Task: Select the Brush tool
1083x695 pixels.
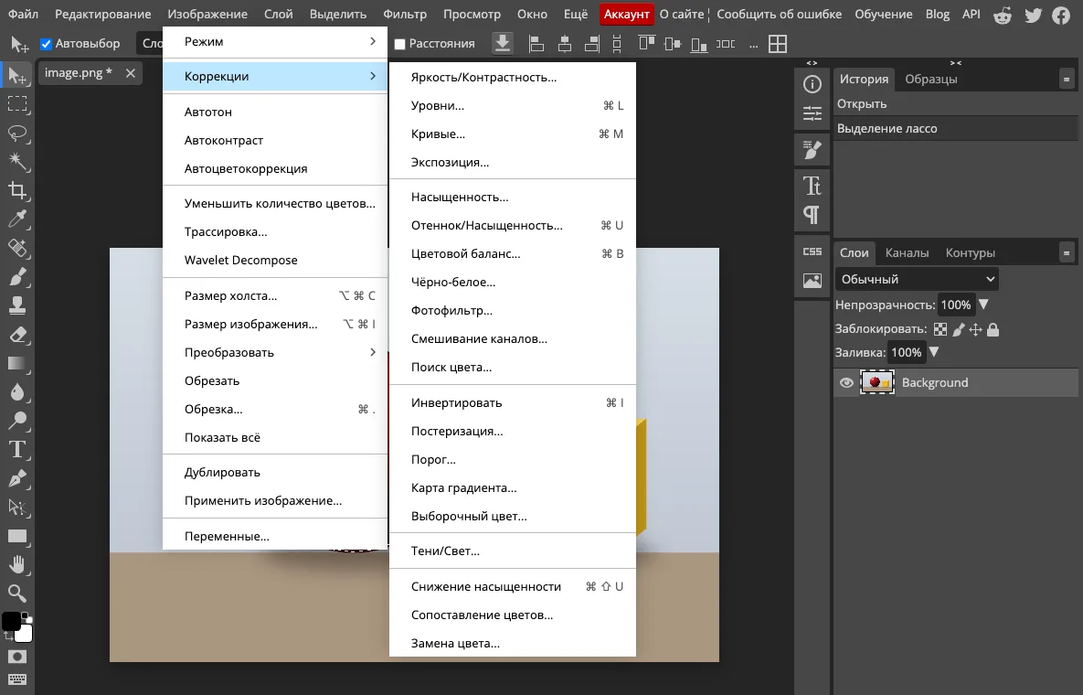Action: tap(17, 277)
